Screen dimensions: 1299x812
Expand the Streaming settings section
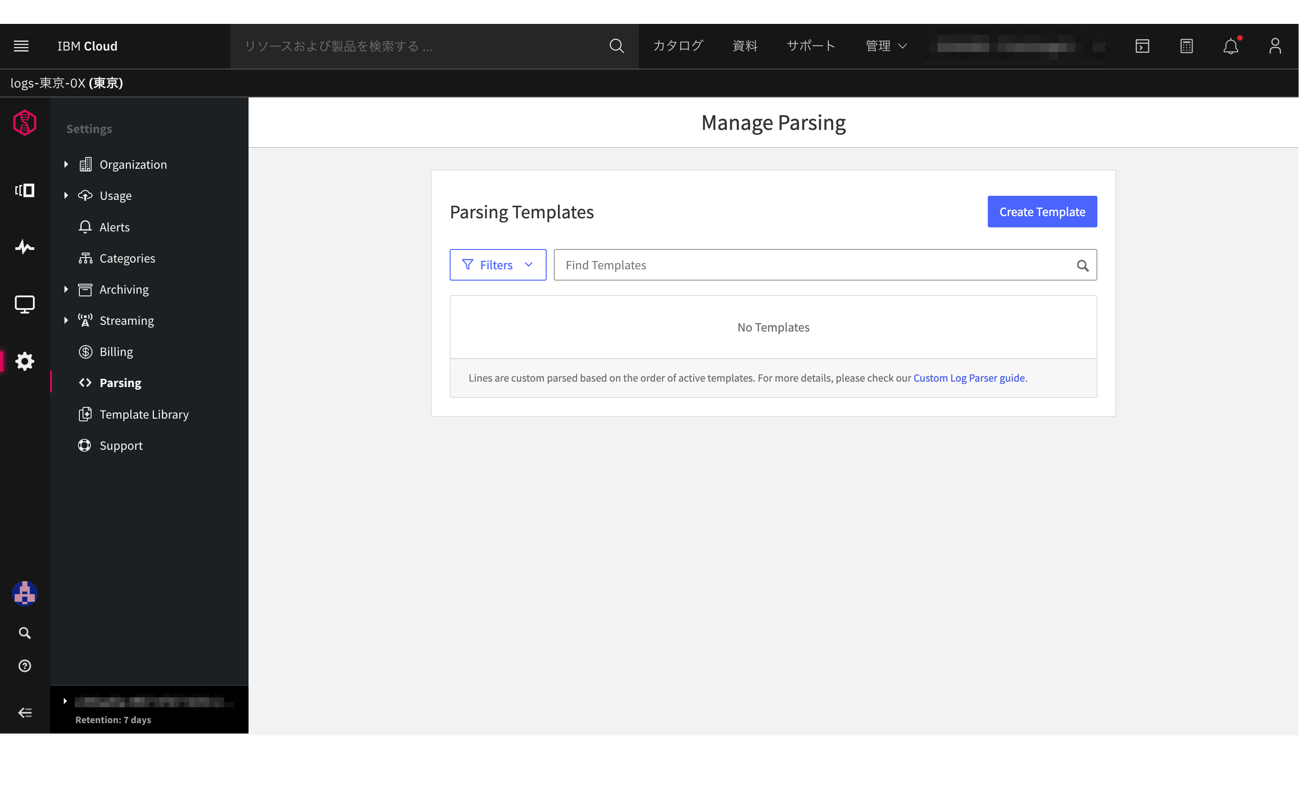coord(66,321)
